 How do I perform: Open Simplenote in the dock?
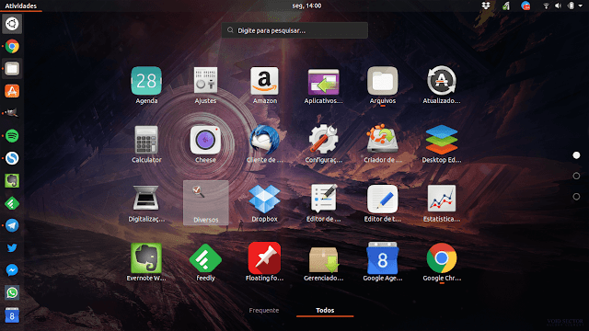(12, 158)
